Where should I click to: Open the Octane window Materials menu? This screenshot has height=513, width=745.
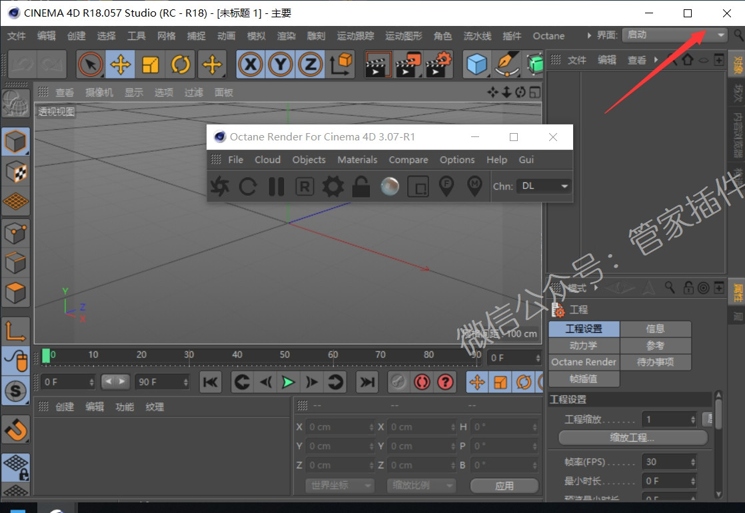pos(357,160)
